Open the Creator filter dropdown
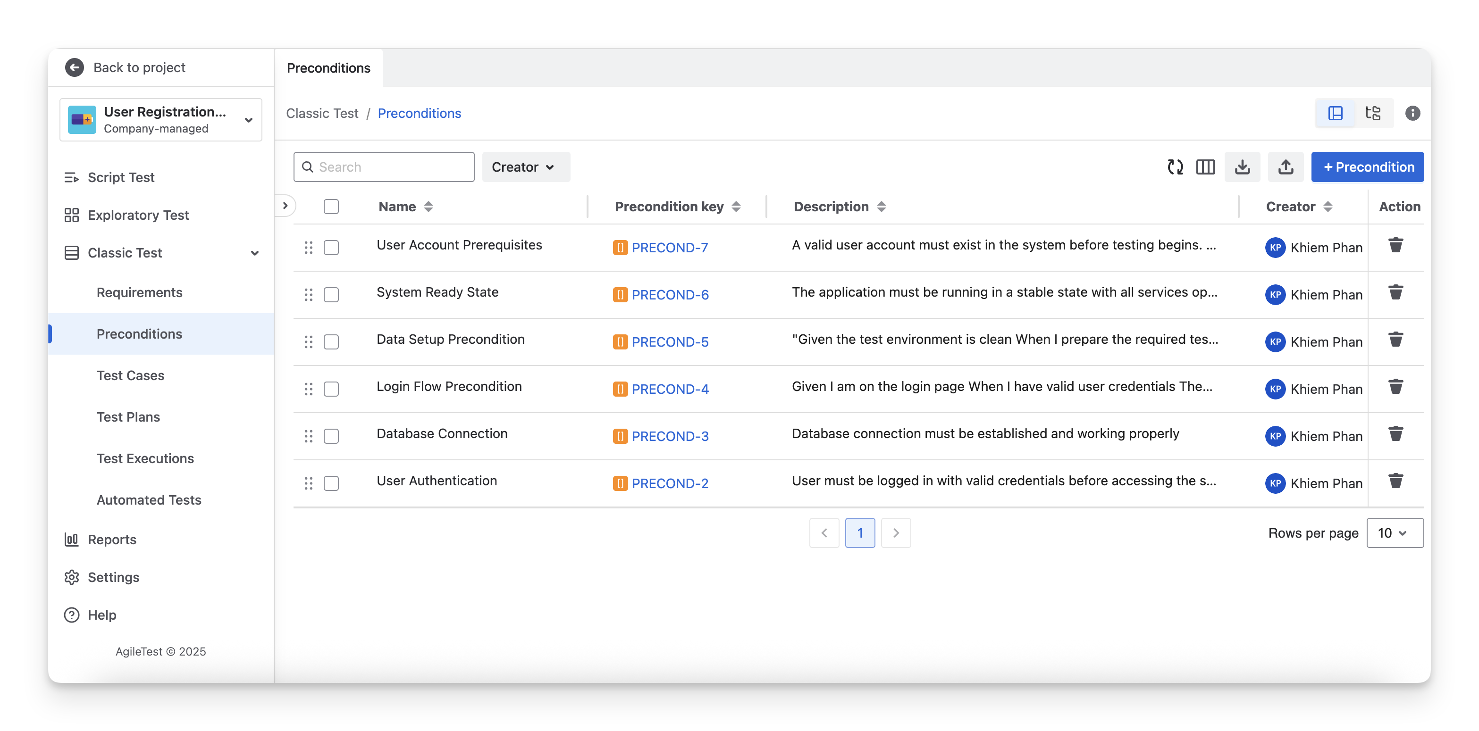The height and width of the screenshot is (731, 1479). pos(525,167)
